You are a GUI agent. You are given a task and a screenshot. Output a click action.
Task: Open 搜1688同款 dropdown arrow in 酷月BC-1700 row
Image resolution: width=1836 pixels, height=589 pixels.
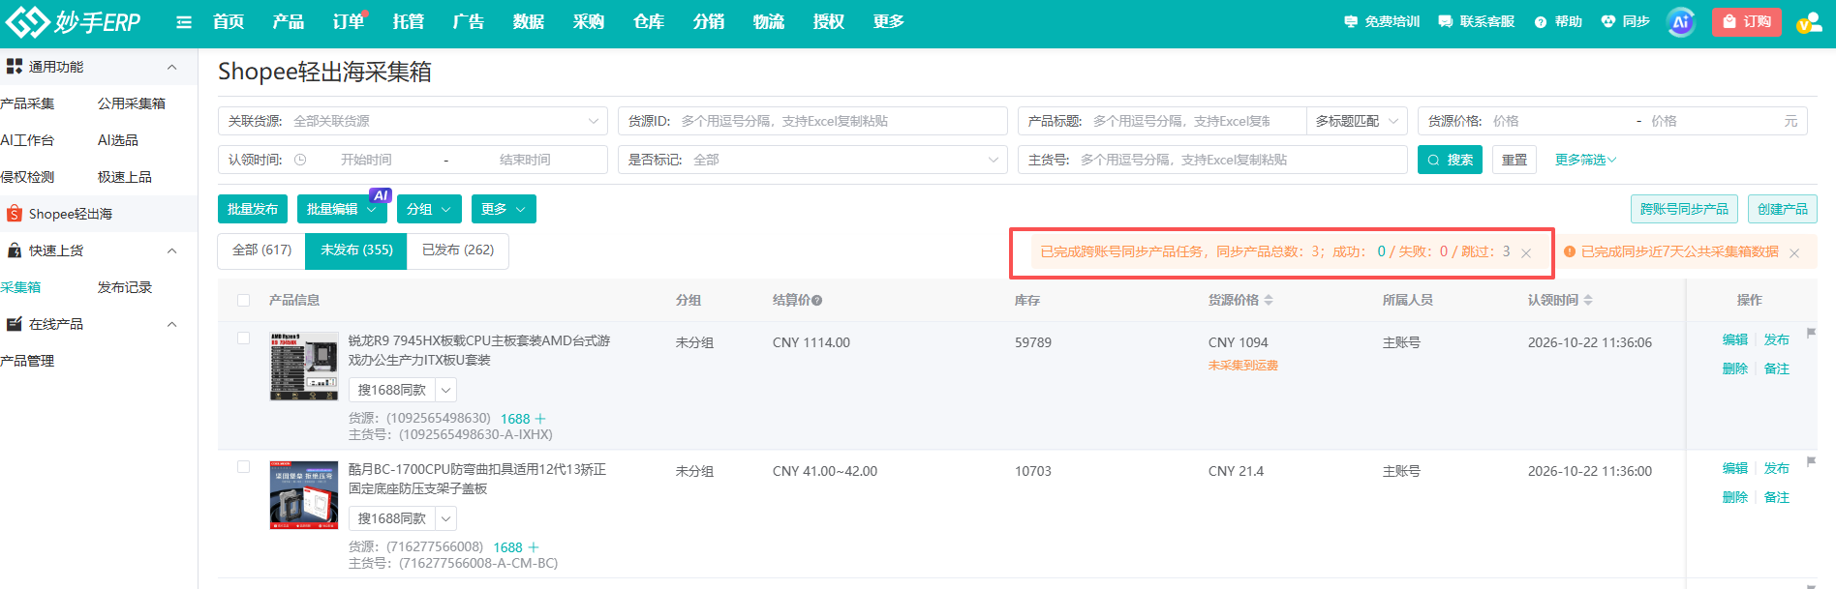[x=445, y=518]
